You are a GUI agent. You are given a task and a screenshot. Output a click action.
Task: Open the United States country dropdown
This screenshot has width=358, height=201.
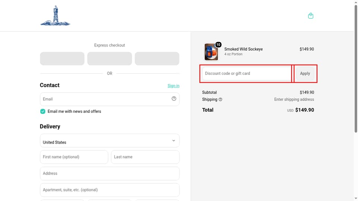click(110, 141)
